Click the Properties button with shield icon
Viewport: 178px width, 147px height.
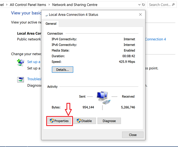(x=59, y=121)
